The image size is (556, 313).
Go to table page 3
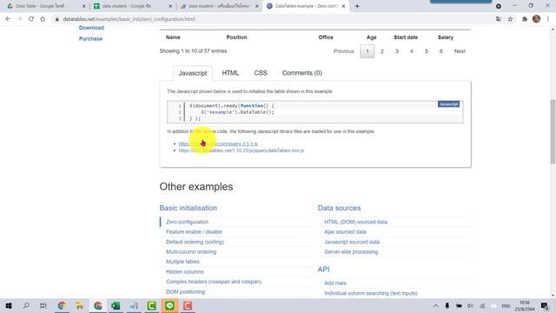[397, 51]
